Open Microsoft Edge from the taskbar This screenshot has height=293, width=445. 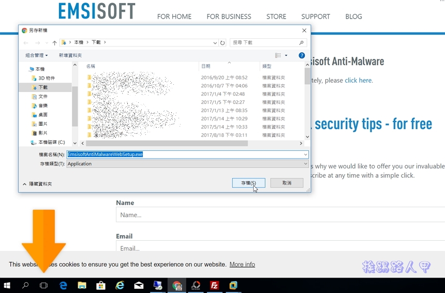tap(63, 285)
